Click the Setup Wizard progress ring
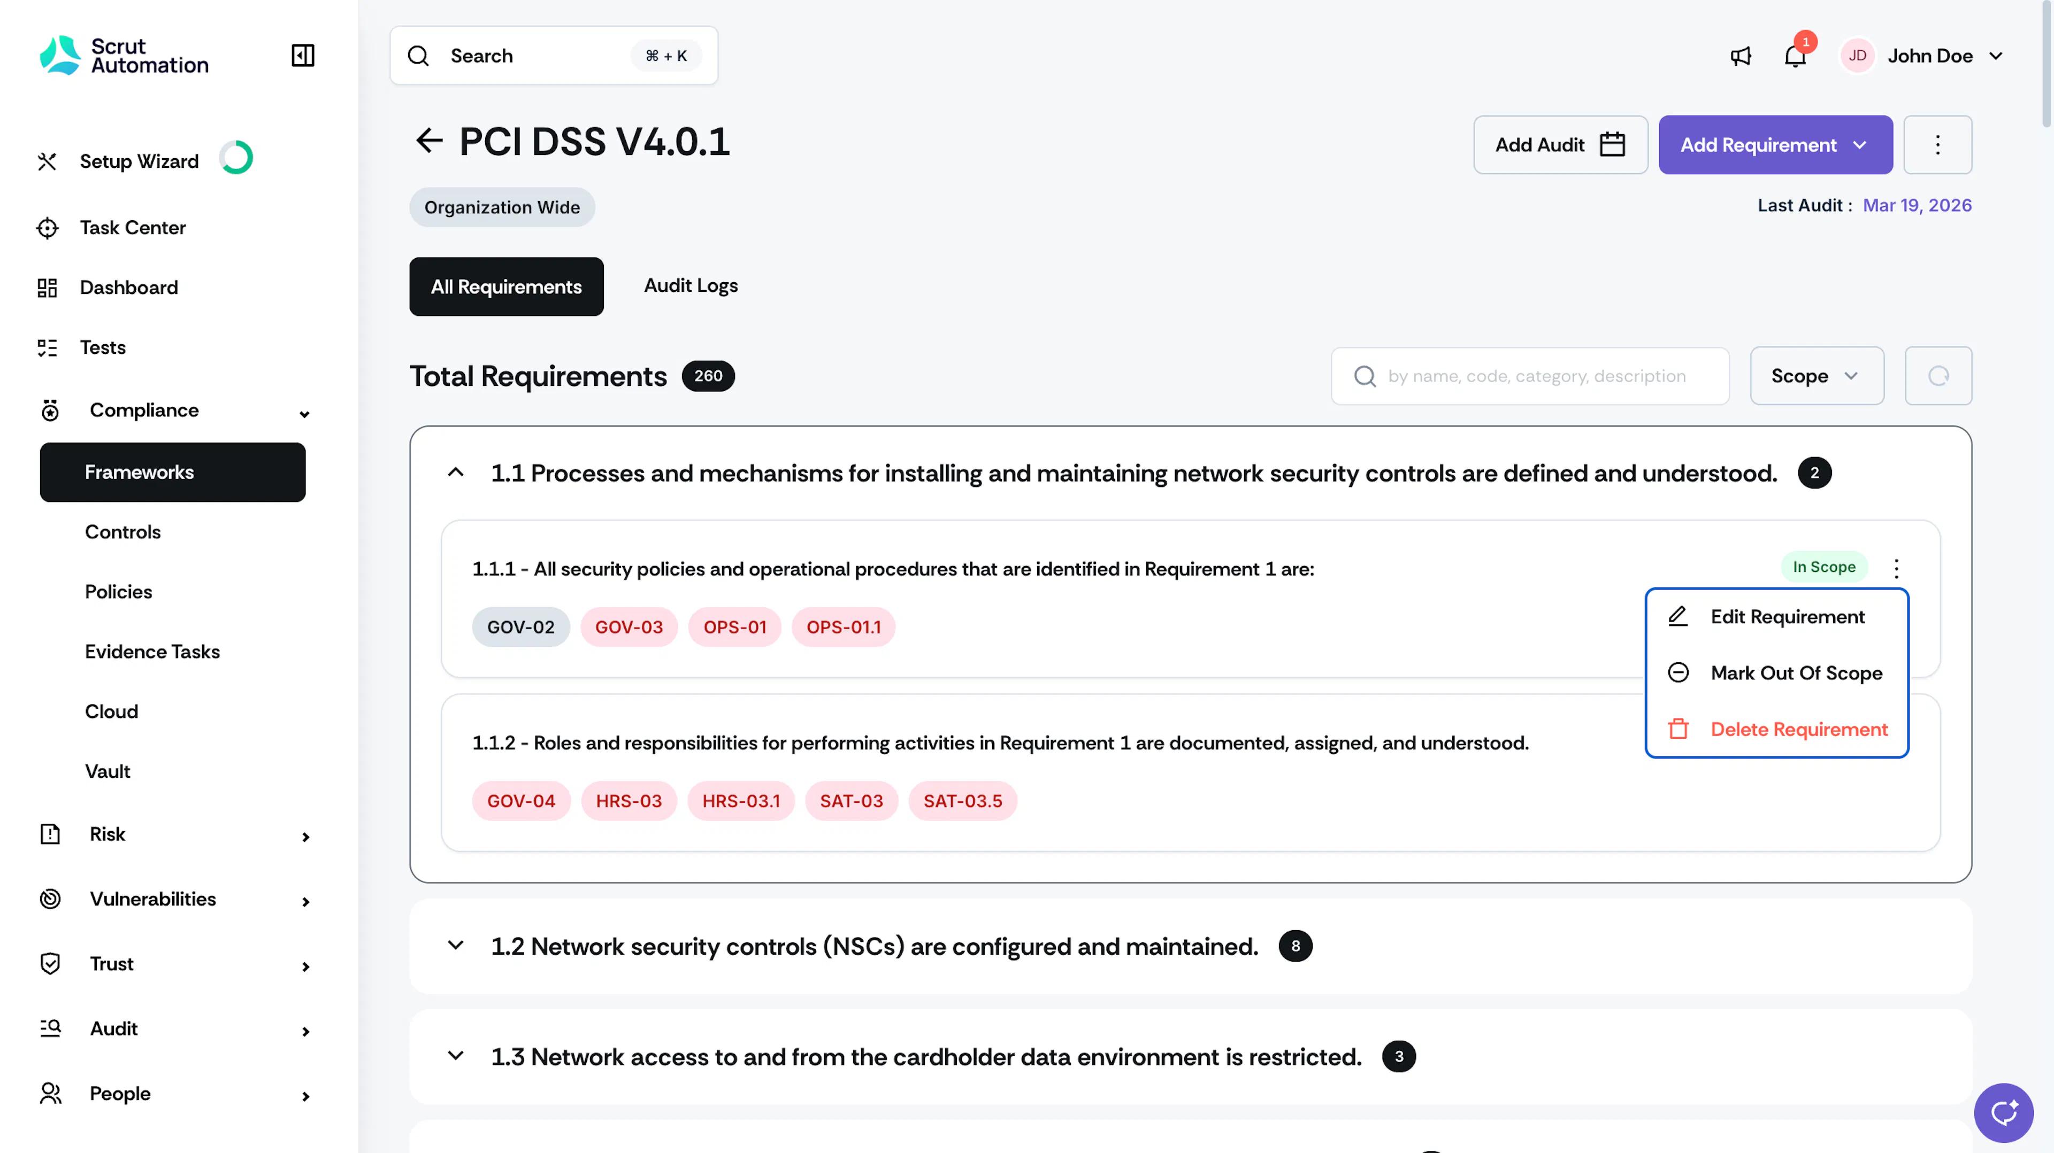 pos(236,158)
